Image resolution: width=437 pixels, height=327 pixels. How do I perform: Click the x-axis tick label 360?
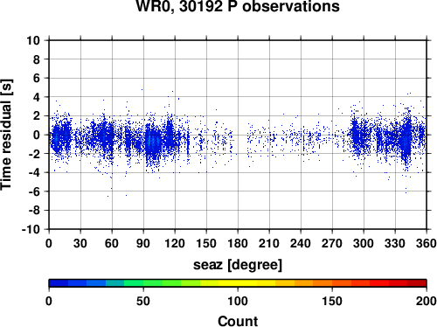[x=427, y=243]
